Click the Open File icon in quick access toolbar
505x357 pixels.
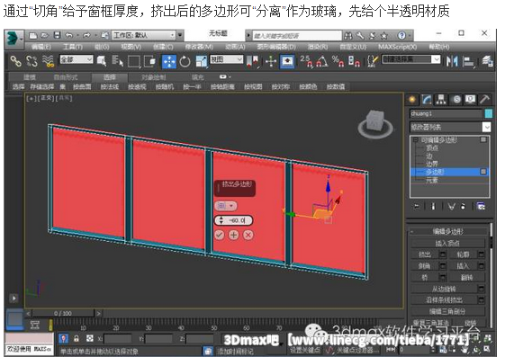(45, 35)
